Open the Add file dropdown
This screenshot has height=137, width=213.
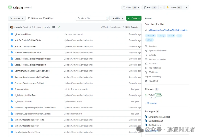pyautogui.click(x=118, y=18)
